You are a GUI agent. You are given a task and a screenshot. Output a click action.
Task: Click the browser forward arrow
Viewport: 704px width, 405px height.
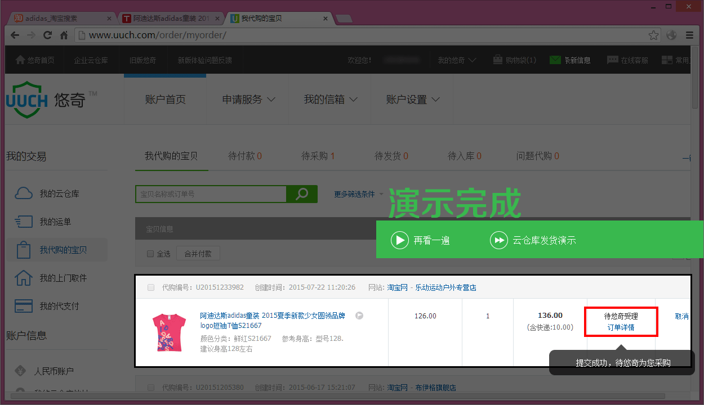[32, 35]
